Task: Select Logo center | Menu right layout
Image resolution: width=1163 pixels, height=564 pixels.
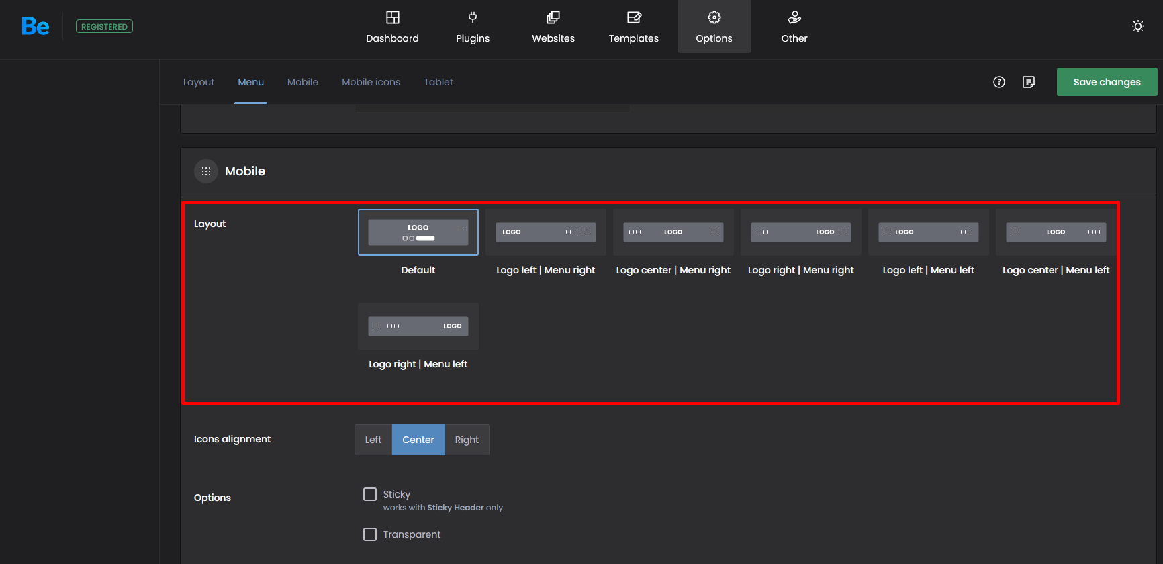Action: click(673, 232)
